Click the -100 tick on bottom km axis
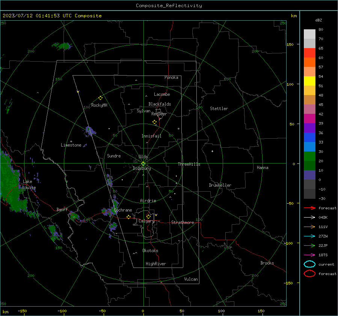Image resolution: width=338 pixels, height=316 pixels. point(62,311)
